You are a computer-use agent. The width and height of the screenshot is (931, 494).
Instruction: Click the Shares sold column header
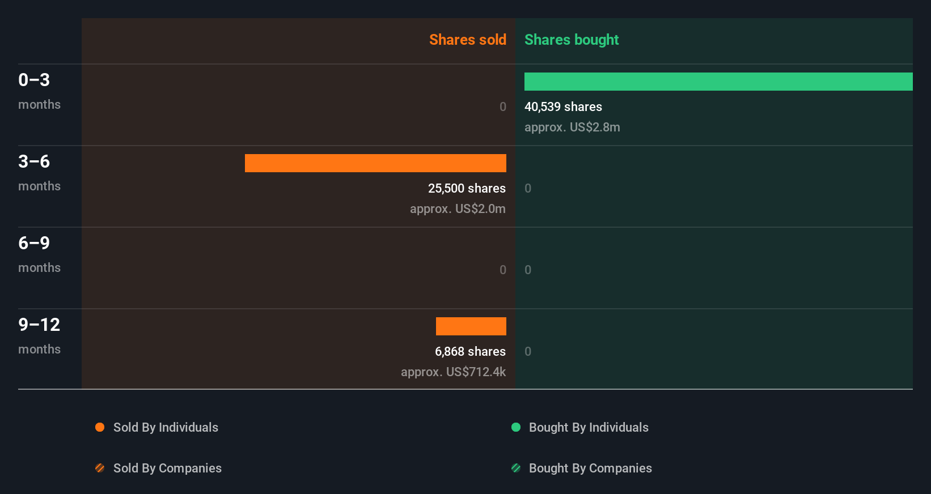(x=468, y=40)
